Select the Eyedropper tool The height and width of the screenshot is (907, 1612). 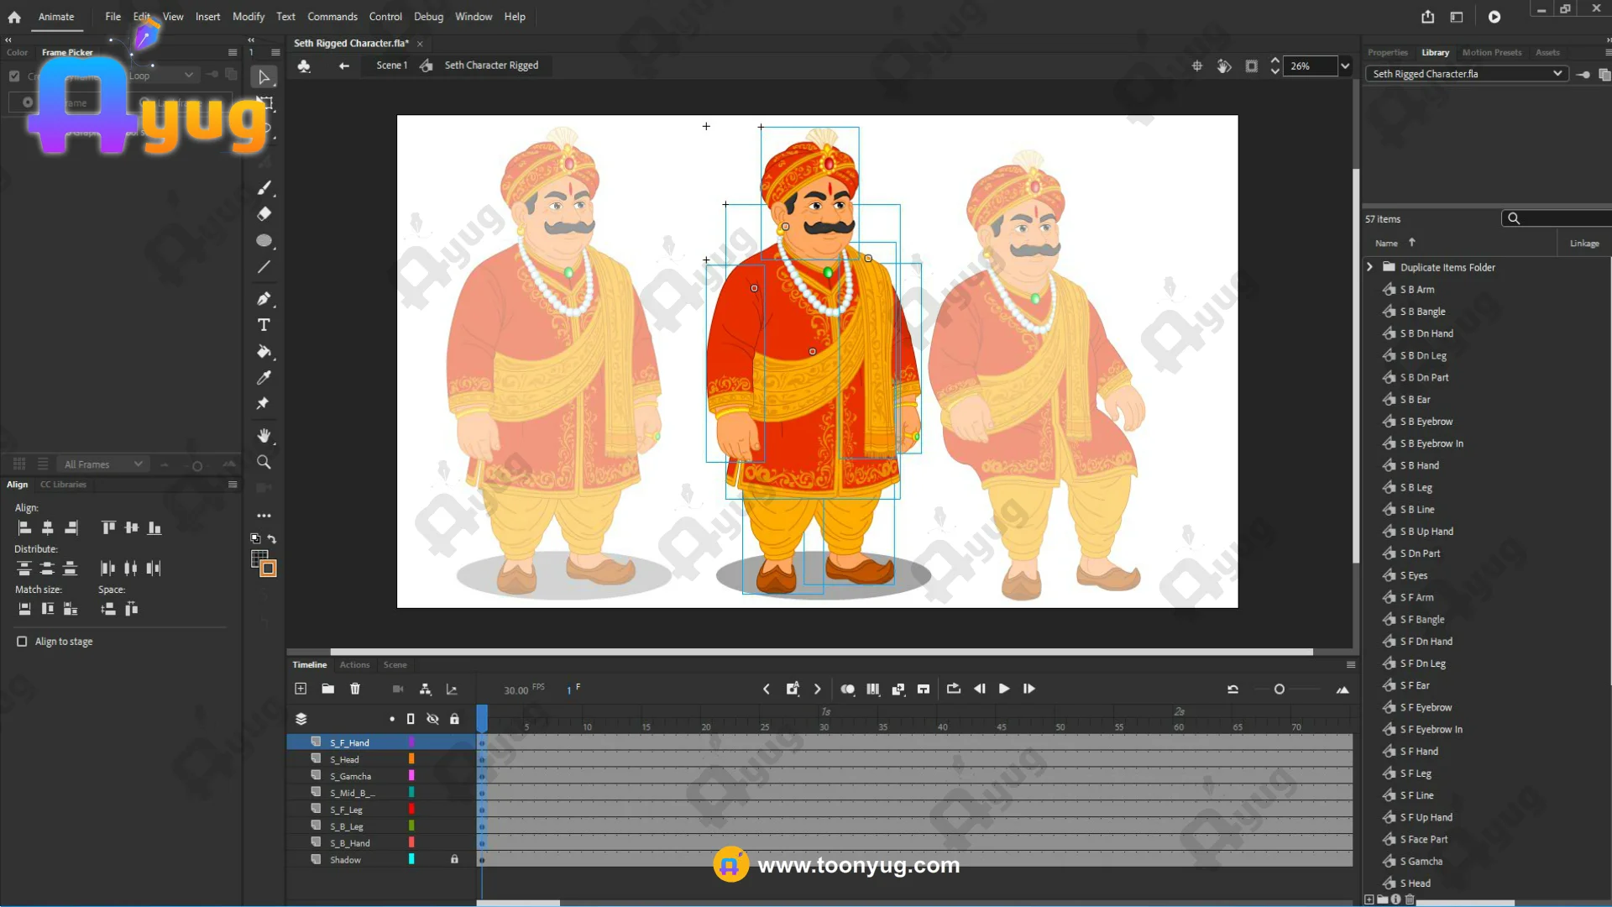pyautogui.click(x=264, y=378)
